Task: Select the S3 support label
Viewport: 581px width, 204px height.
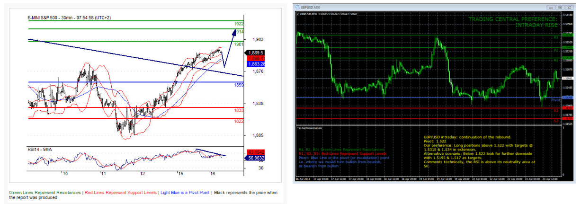Action: point(556,121)
